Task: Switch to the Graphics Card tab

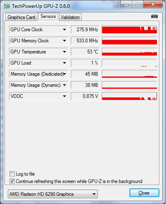Action: 21,17
